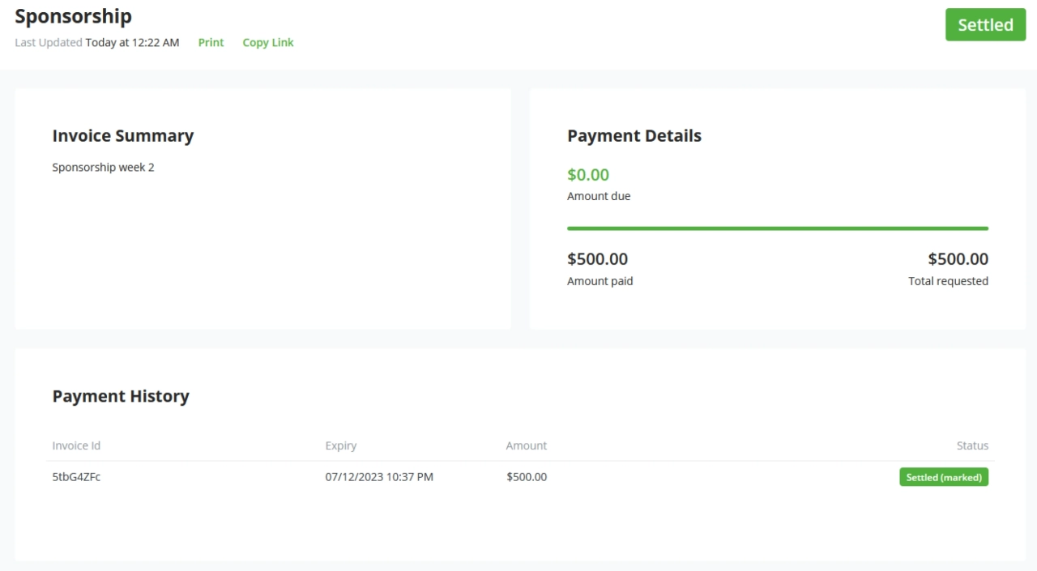Click the green $0.00 amount due value

588,175
